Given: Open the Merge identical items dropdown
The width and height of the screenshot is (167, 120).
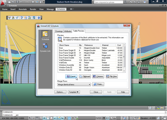Looking at the screenshot, I should pyautogui.click(x=74, y=84).
